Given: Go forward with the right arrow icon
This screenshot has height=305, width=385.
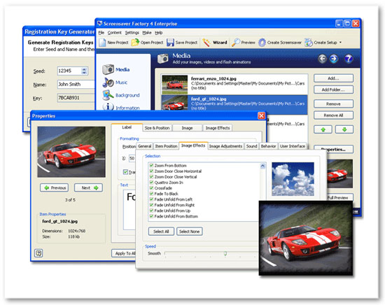Looking at the screenshot, I should 334,59.
